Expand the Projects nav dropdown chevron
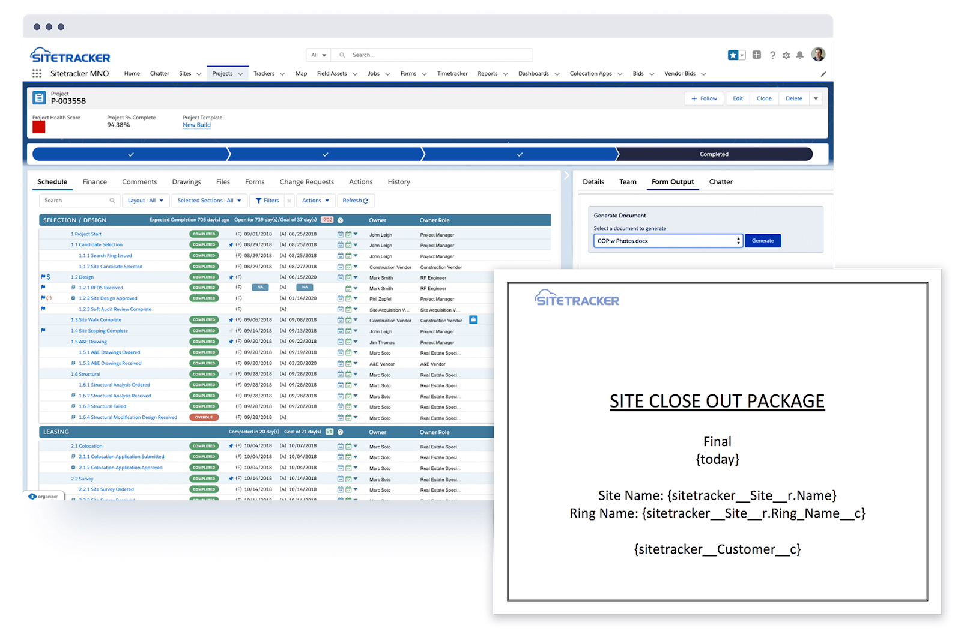The height and width of the screenshot is (631, 961). point(240,74)
